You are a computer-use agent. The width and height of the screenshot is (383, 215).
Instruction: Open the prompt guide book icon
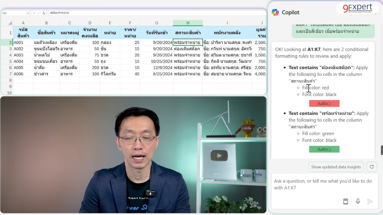[x=345, y=201]
